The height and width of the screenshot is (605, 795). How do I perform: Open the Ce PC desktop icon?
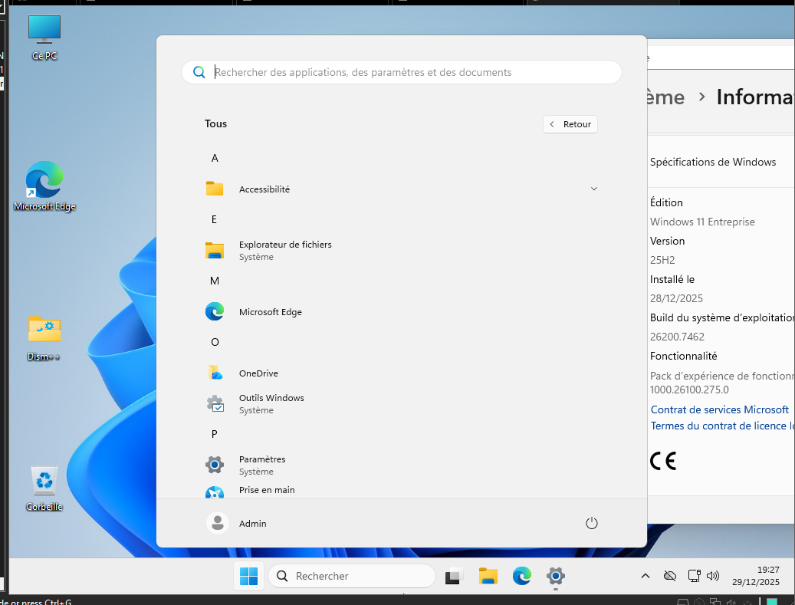point(44,38)
